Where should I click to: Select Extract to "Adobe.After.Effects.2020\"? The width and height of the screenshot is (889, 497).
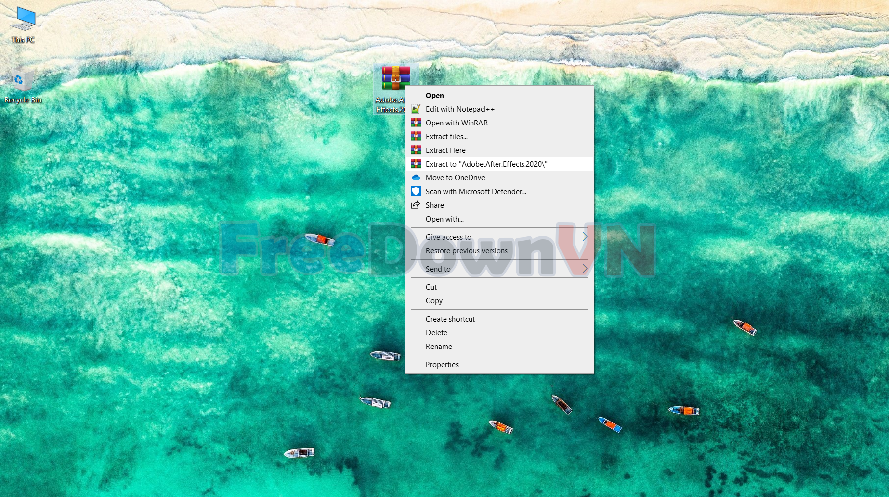pyautogui.click(x=486, y=164)
